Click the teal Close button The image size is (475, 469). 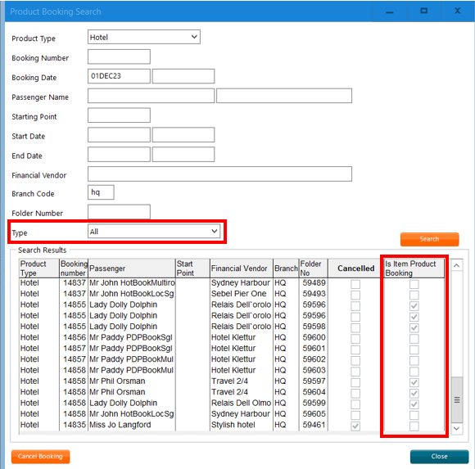(439, 457)
